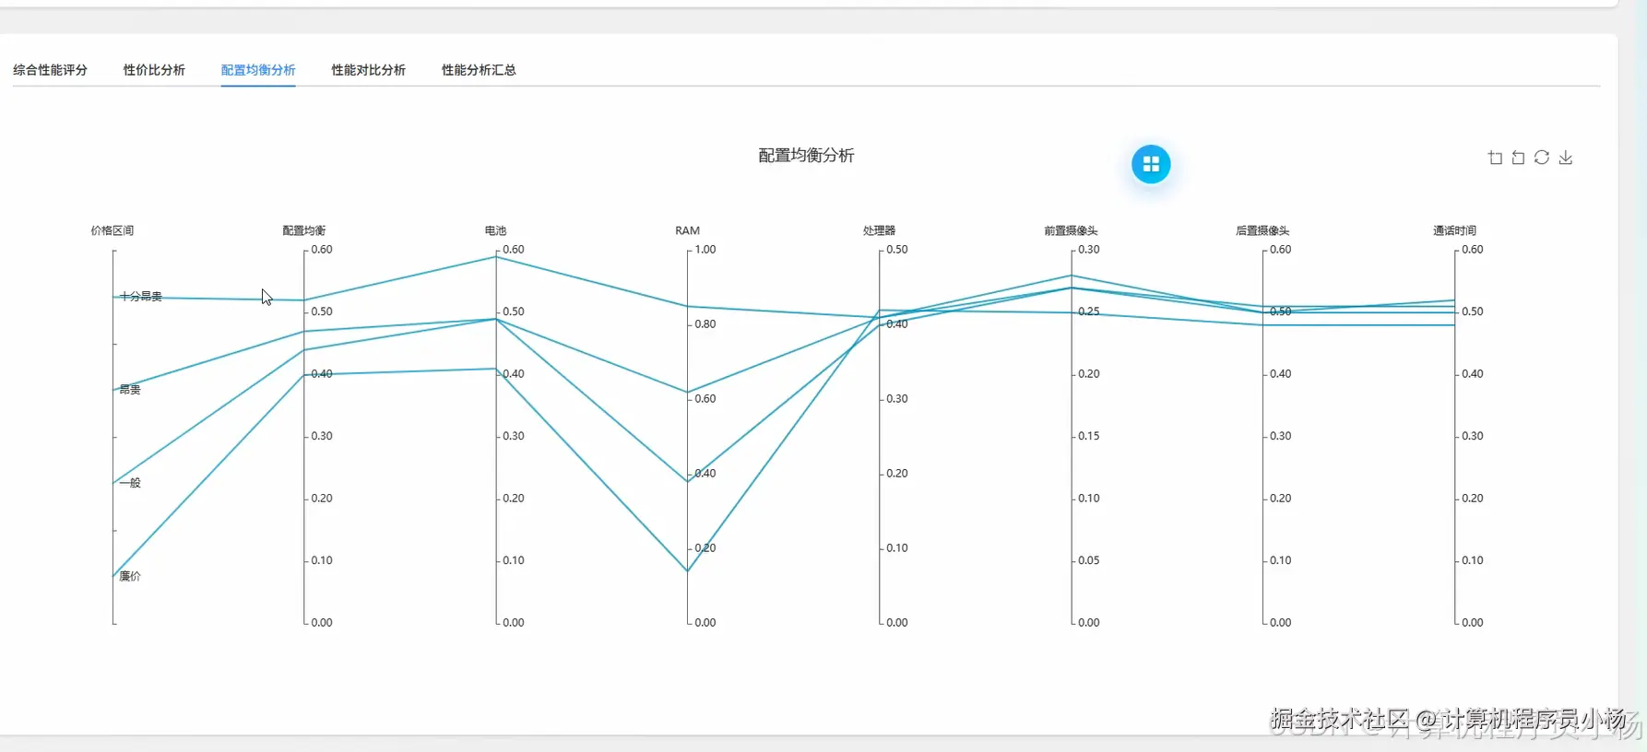
Task: Select the 十分昂贵 category label
Action: tap(141, 297)
